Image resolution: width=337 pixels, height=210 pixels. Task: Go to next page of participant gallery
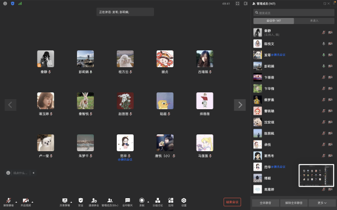tap(240, 105)
